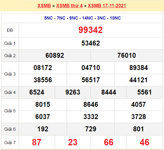Select Giải 1 number 53462
The image size is (164, 150).
coord(91,43)
